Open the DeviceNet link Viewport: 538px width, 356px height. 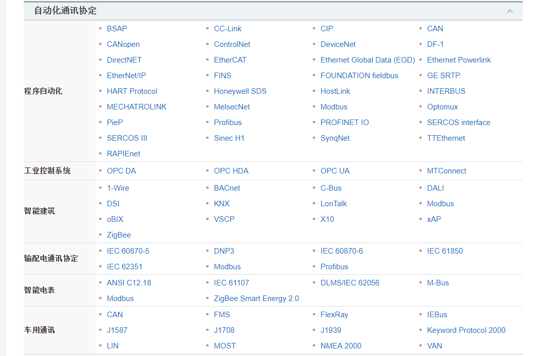338,44
